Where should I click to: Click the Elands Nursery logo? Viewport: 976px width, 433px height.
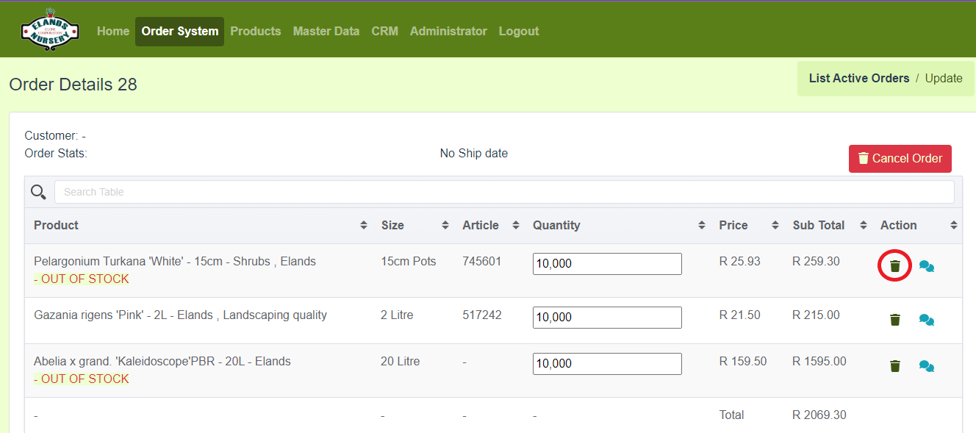tap(49, 31)
